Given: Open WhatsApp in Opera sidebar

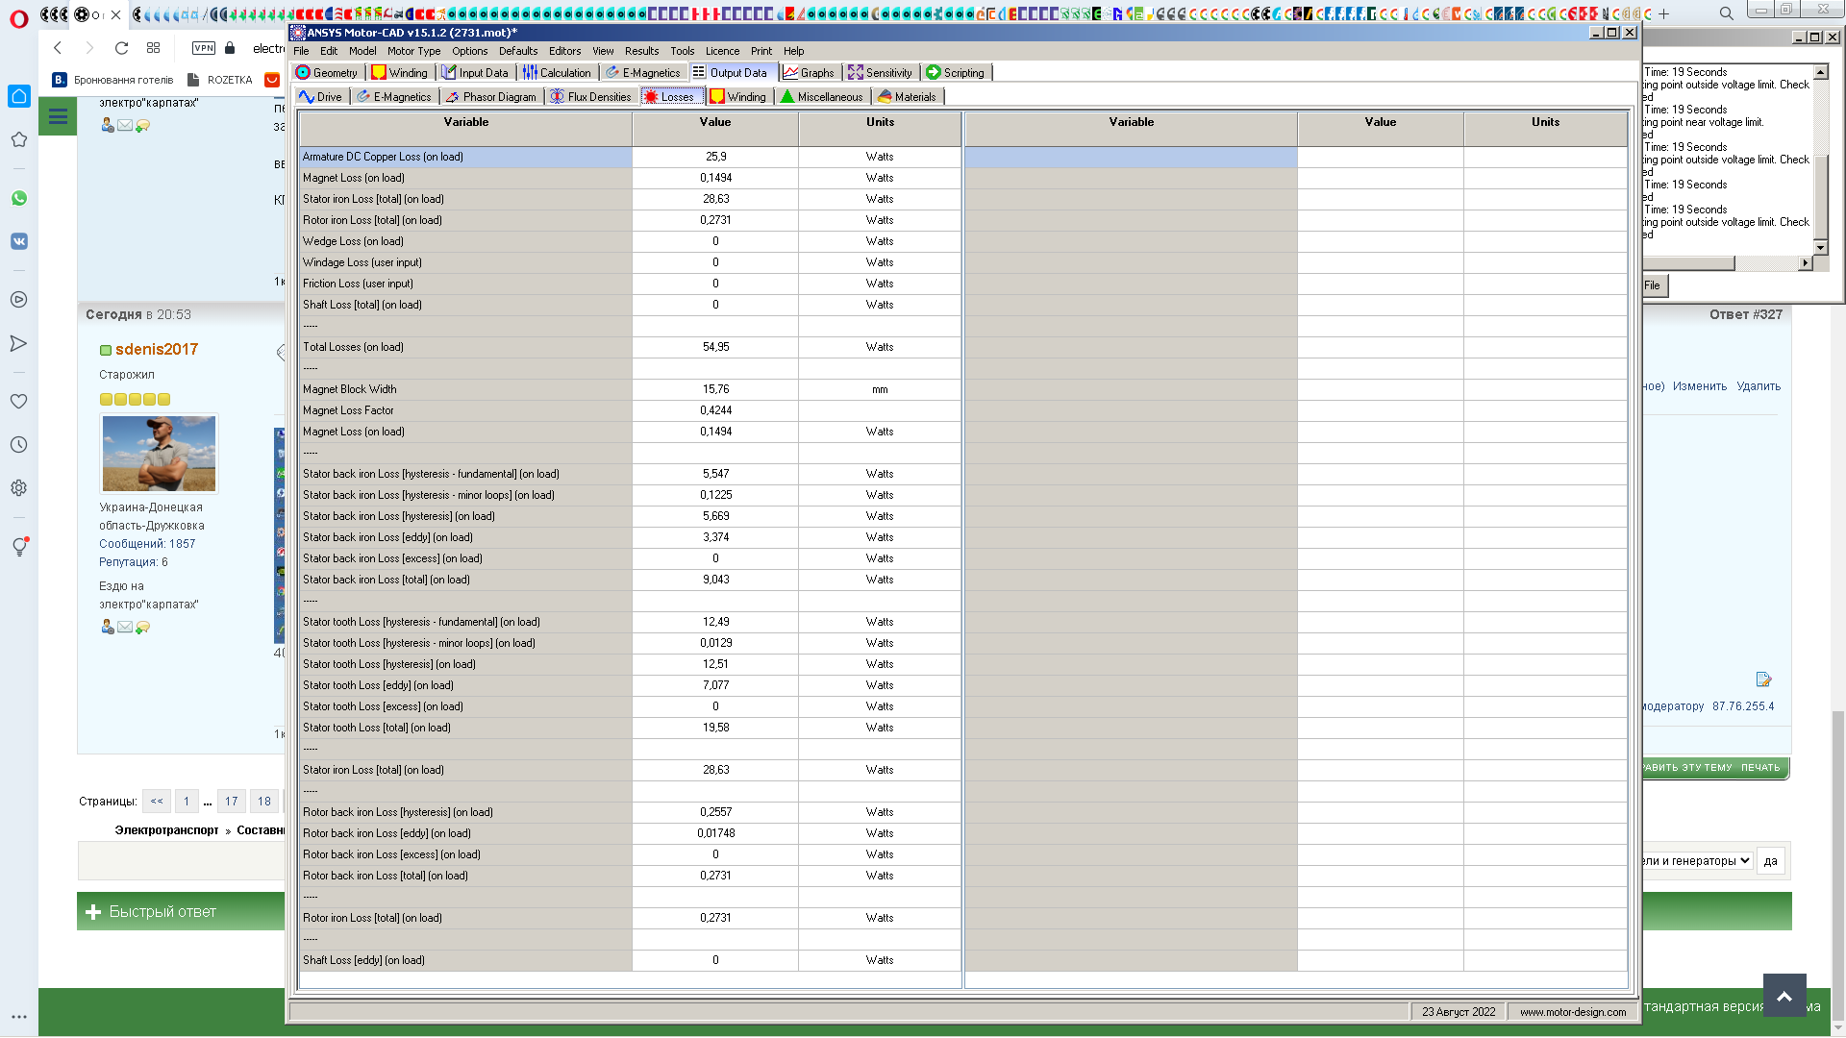Looking at the screenshot, I should [x=19, y=198].
